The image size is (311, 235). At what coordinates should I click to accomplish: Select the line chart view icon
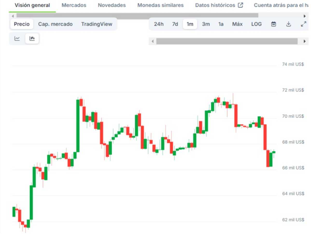point(17,38)
